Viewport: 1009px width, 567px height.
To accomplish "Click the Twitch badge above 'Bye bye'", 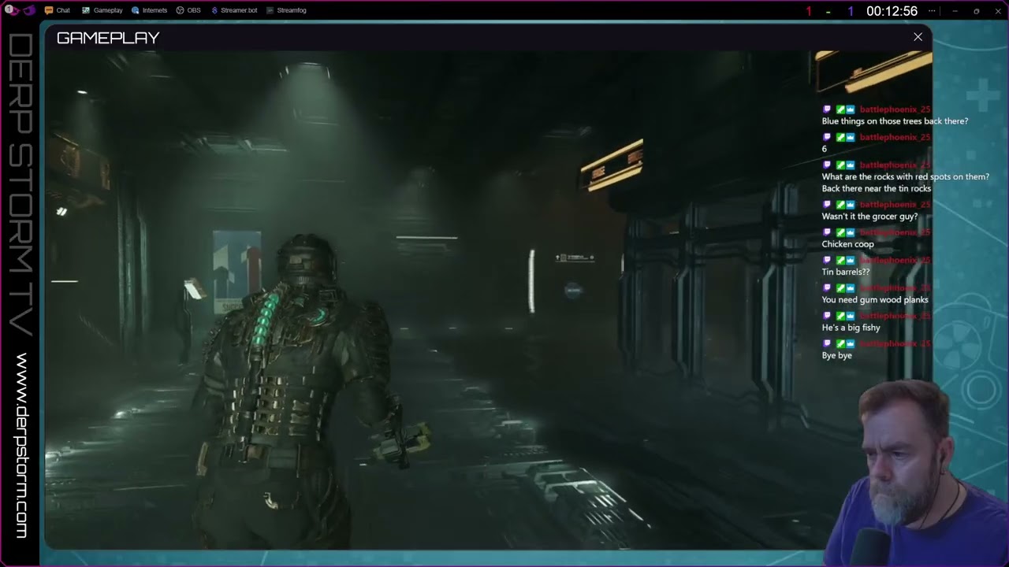I will 827,344.
